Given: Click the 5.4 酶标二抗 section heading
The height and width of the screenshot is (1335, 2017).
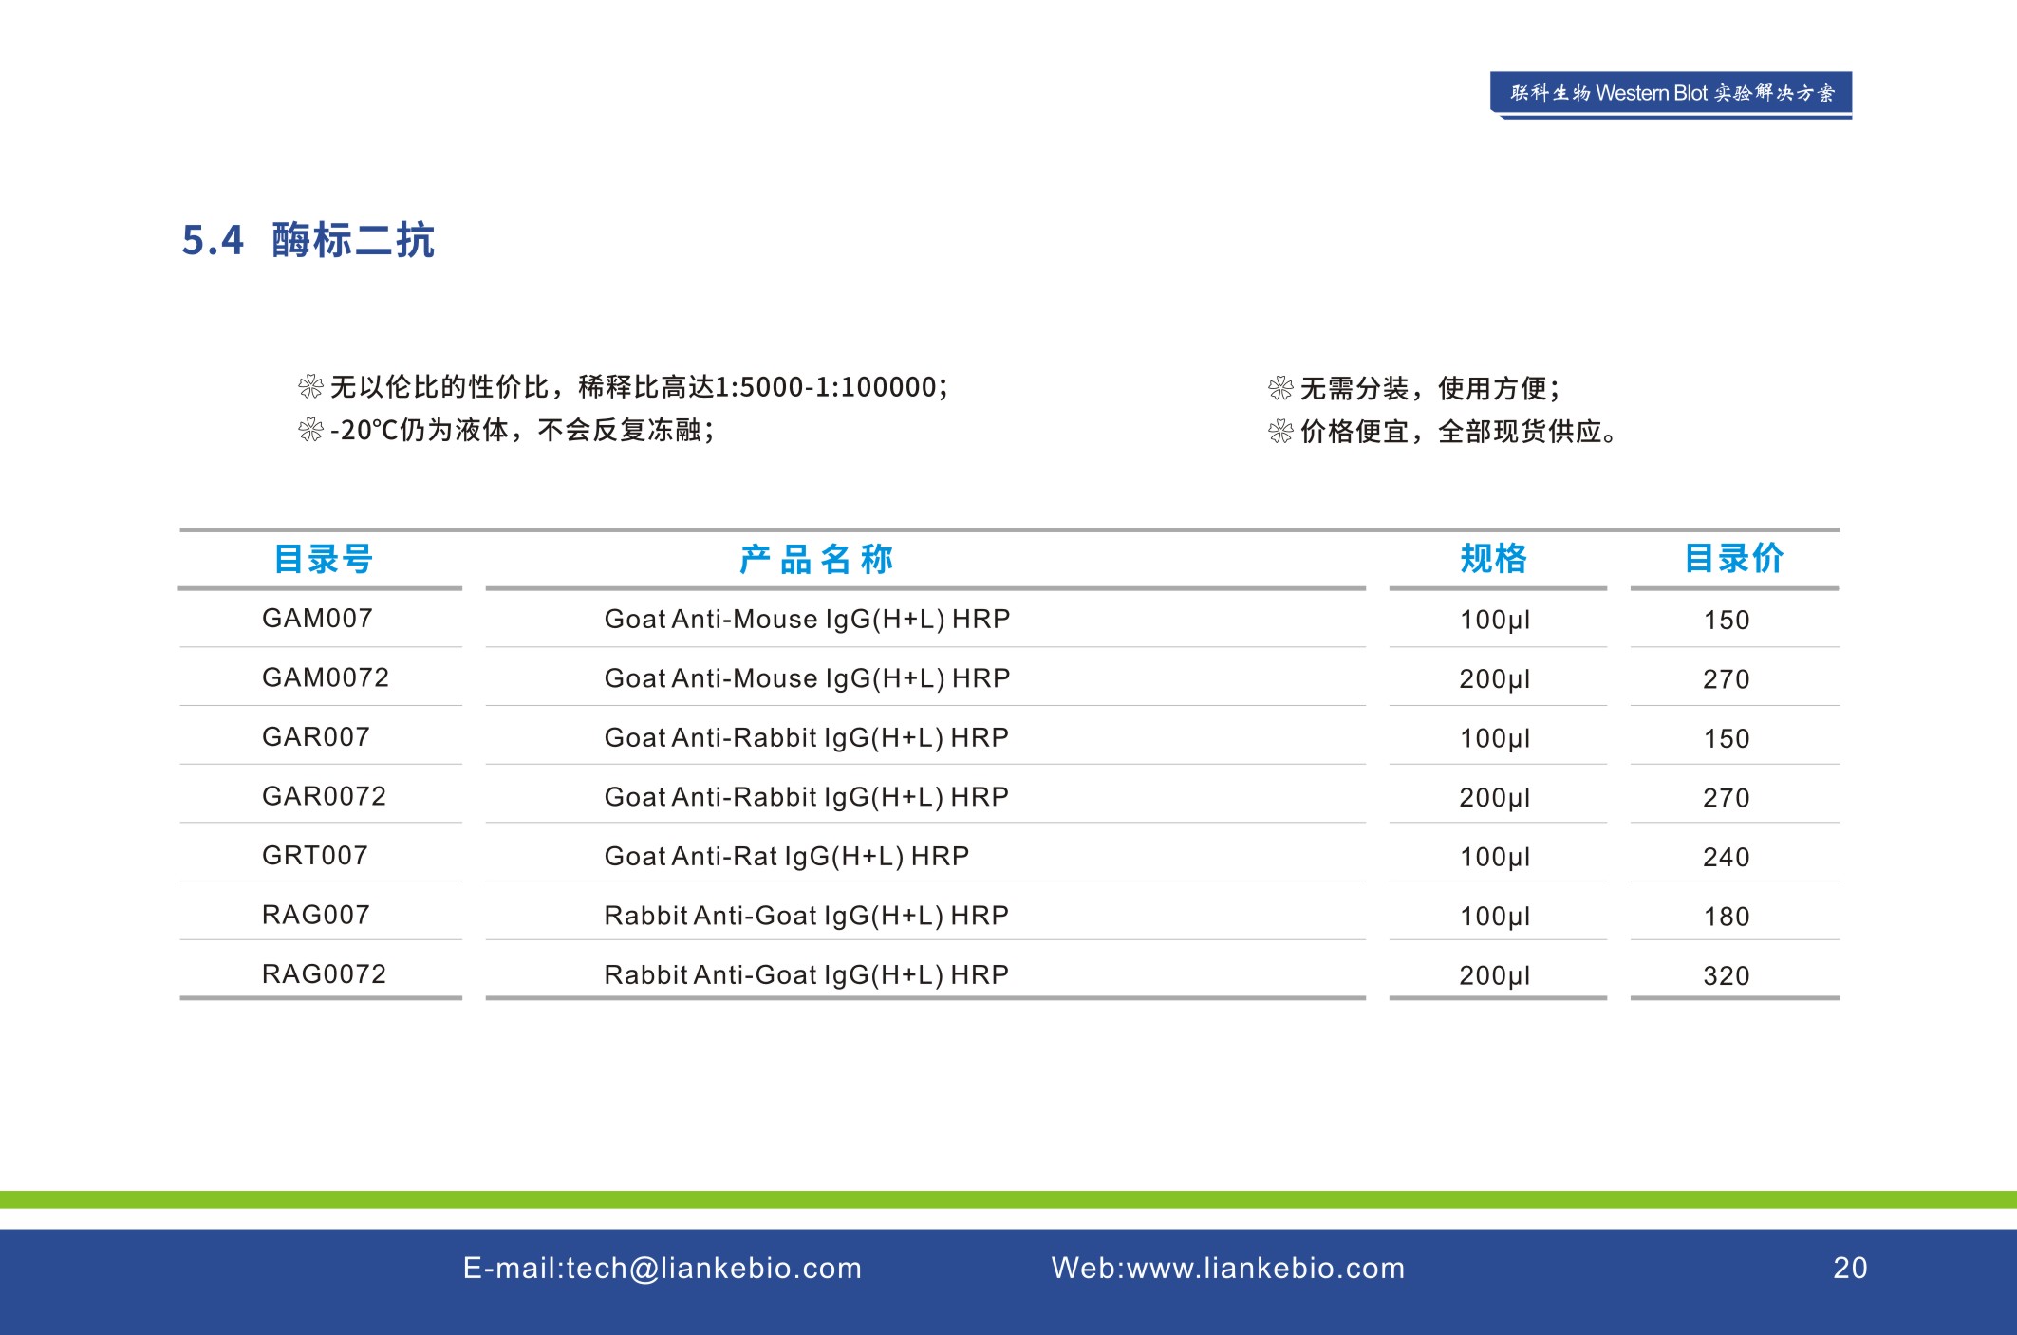Looking at the screenshot, I should pyautogui.click(x=308, y=240).
